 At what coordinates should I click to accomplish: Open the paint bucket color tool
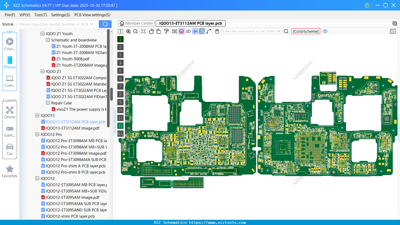coord(166,31)
